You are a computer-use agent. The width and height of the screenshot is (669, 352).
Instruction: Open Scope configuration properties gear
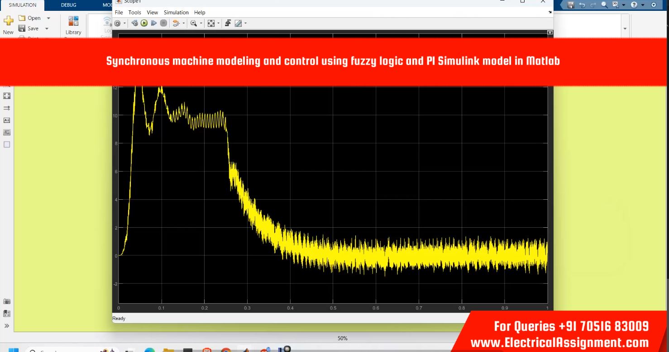point(118,23)
